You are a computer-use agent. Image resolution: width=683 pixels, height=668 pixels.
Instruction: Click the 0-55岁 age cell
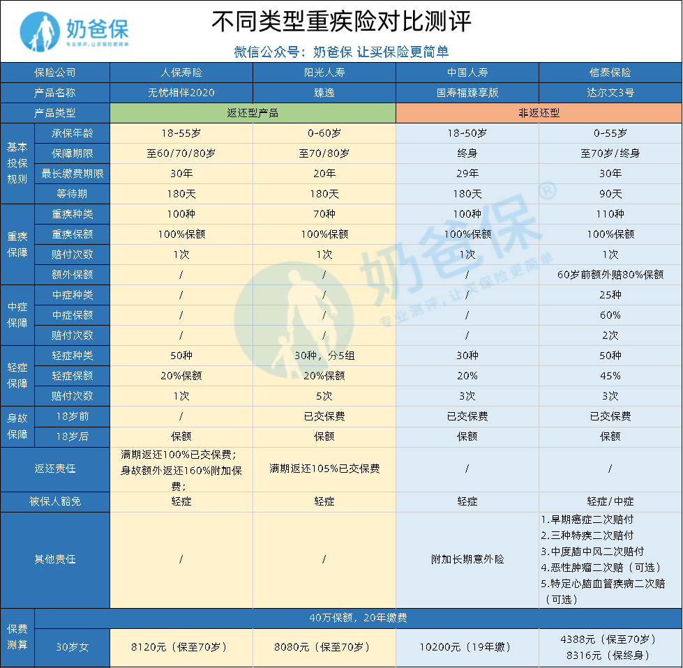tap(610, 133)
